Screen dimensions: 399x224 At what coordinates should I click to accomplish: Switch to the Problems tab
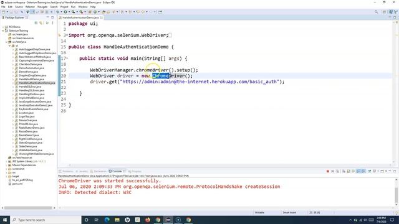click(x=66, y=172)
